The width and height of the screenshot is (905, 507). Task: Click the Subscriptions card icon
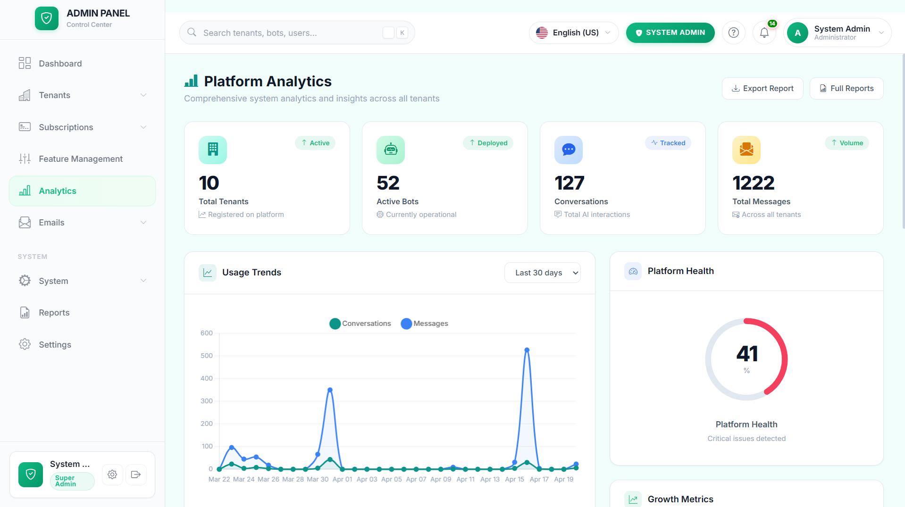pyautogui.click(x=25, y=127)
